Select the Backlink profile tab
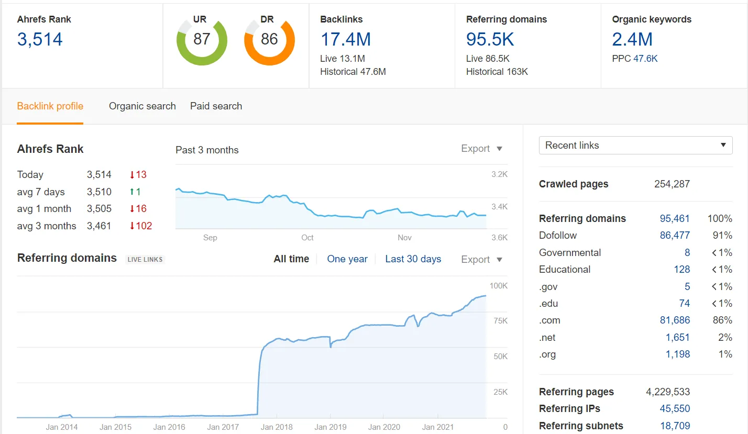 click(50, 106)
